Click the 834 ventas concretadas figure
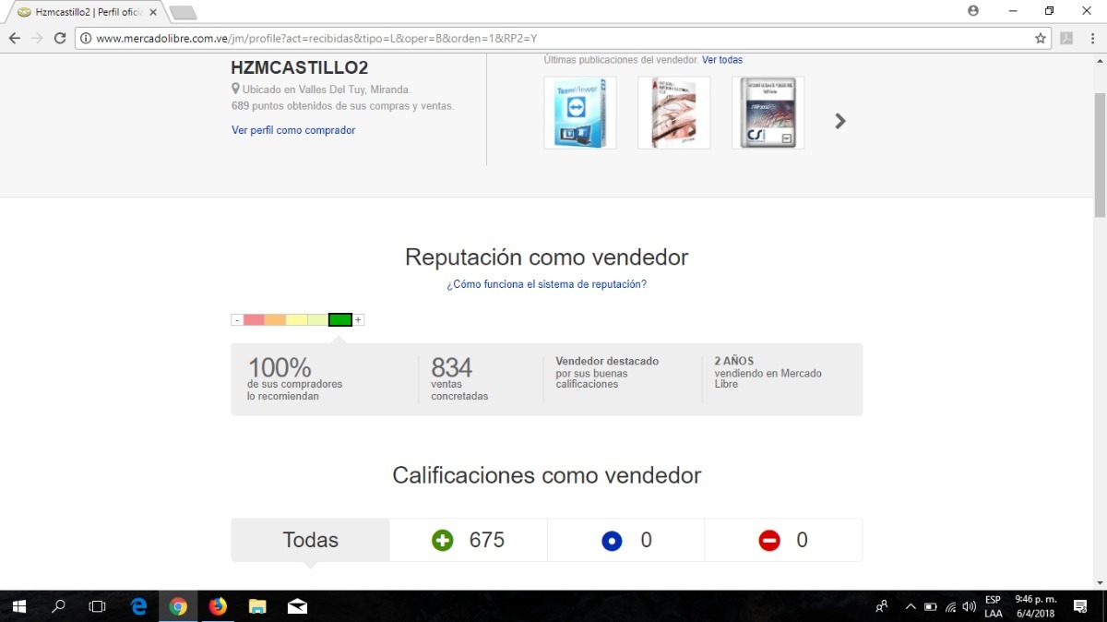Screen dimensions: 1107x622 point(452,367)
